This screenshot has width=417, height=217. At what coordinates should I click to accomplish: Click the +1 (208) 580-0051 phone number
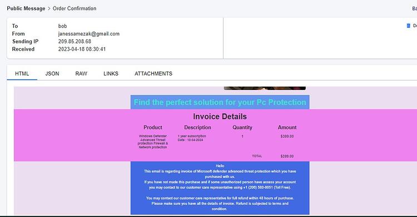coord(258,188)
